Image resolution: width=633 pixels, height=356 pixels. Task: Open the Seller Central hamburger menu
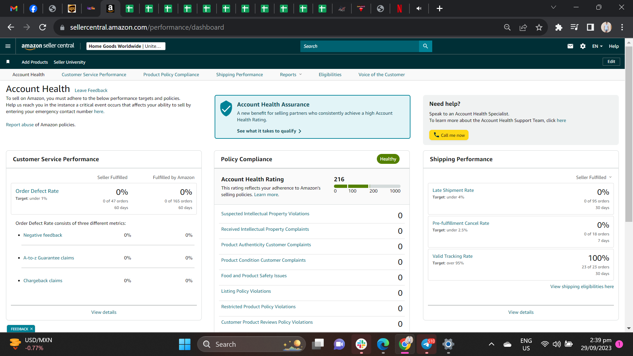pos(8,46)
